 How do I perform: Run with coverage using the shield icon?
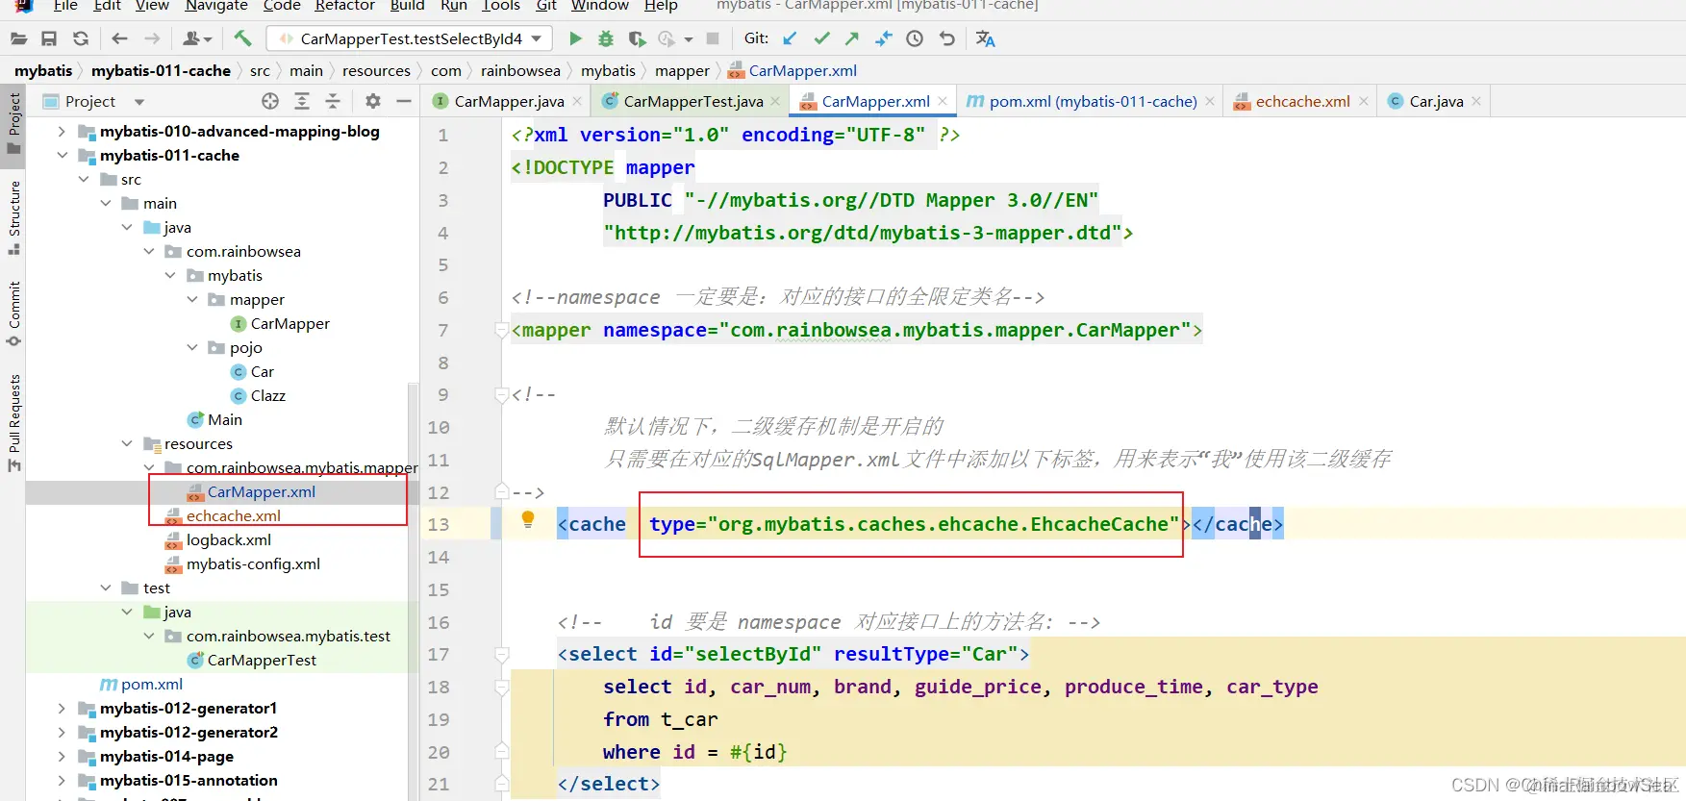click(x=637, y=38)
